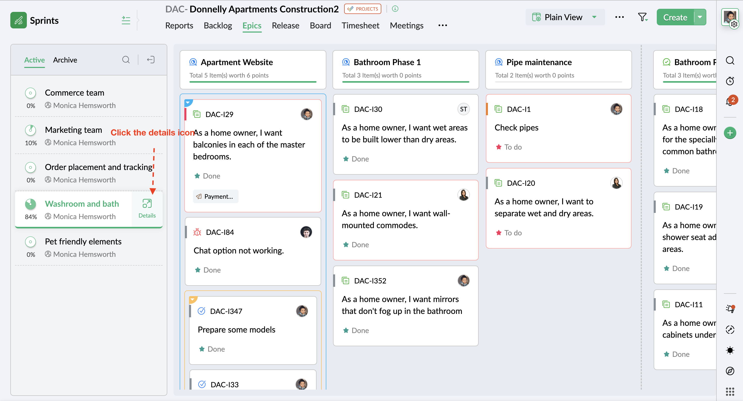Expand the Create button dropdown arrow
Screen dimensions: 743x401
tap(700, 17)
